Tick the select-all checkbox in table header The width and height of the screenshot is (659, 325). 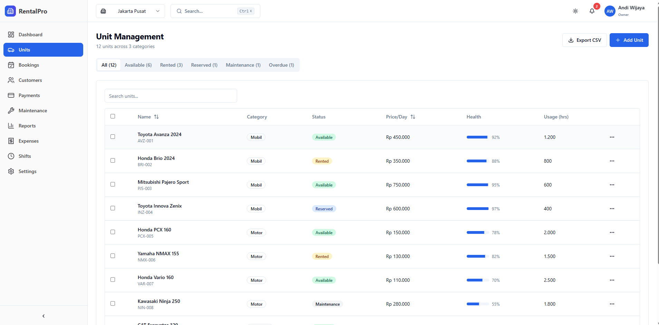tap(113, 116)
